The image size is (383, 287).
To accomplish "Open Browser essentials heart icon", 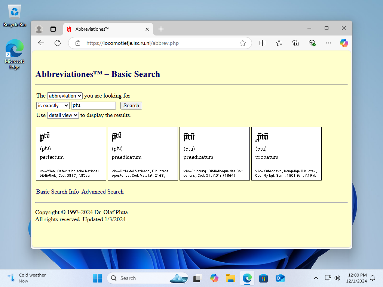I will 312,43.
